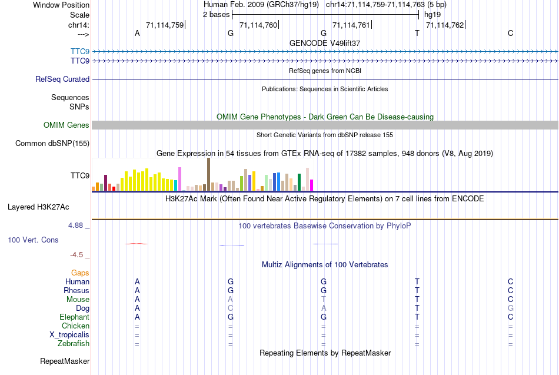Click the 2 bases scale bar
This screenshot has width=559, height=375.
325,15
